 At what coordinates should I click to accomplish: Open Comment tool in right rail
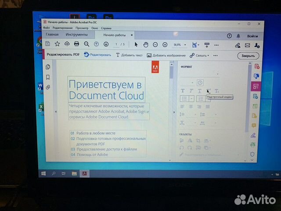point(254,125)
